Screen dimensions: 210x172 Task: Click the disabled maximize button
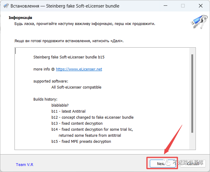pyautogui.click(x=183, y=6)
